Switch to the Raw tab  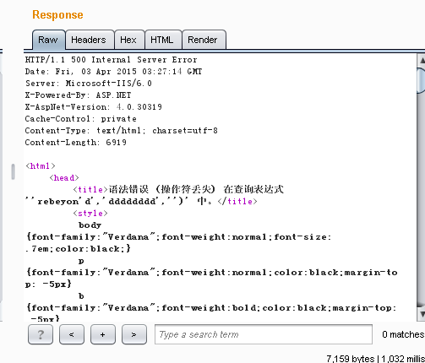[x=48, y=40]
